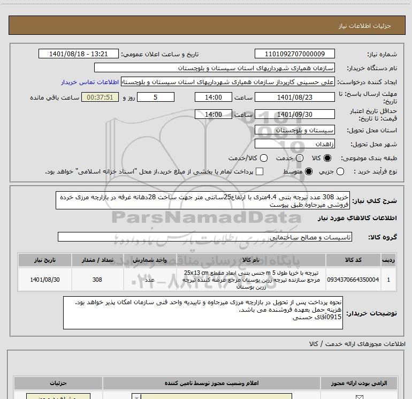This screenshot has height=399, width=412.
Task: Choose the متوسط purchase process option
Action: click(x=309, y=171)
